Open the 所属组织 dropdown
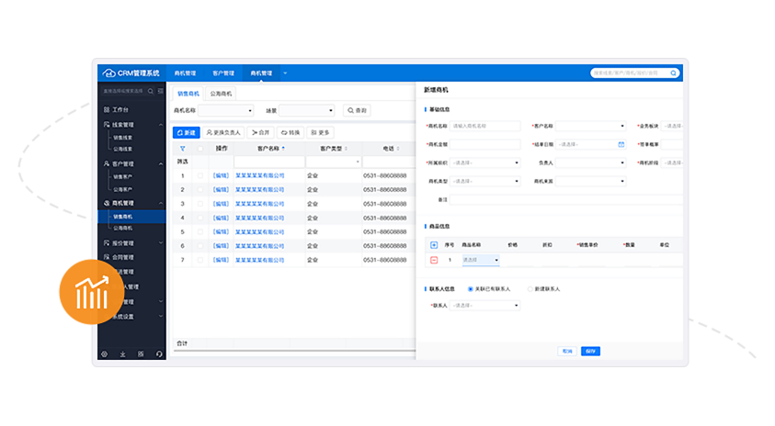 (485, 163)
